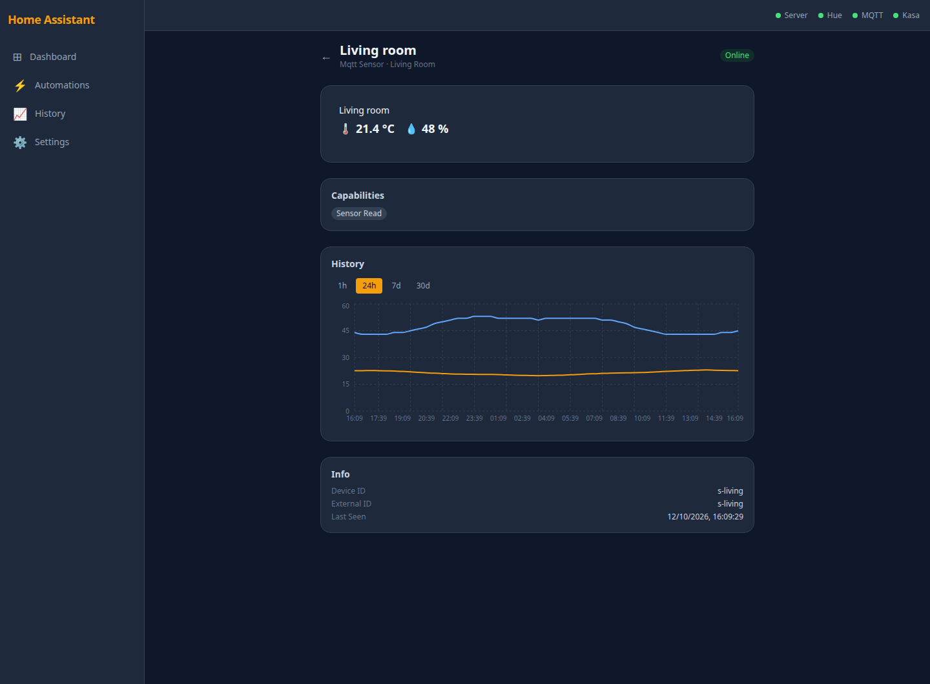Click the Sensor Read capability chip

(359, 214)
